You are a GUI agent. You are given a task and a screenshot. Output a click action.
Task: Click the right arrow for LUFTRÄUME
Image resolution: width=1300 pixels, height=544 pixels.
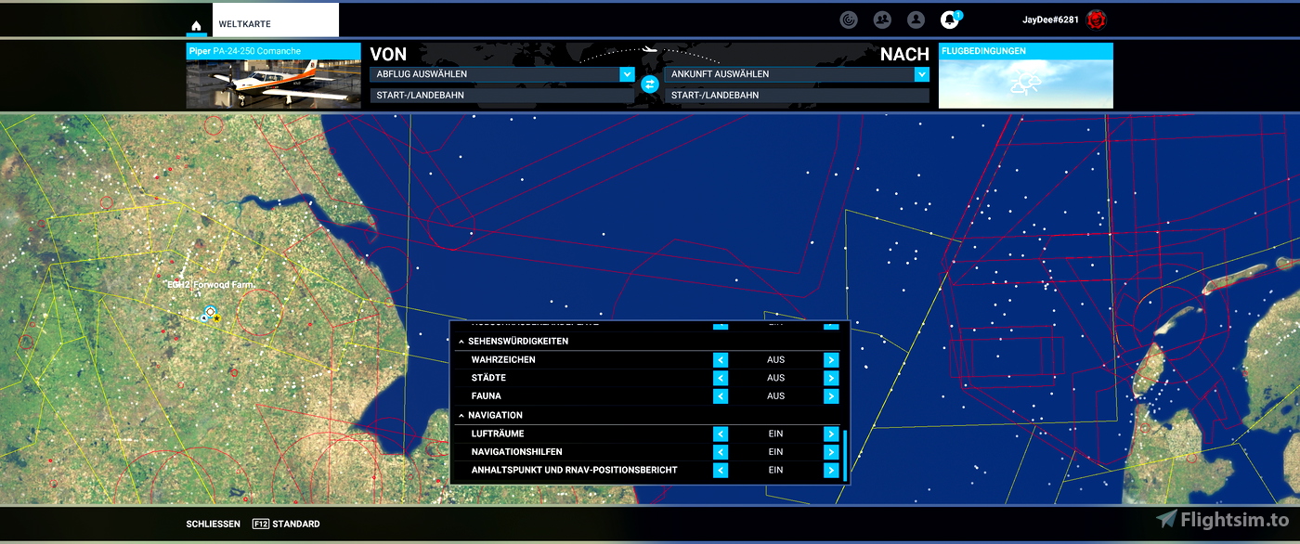tap(831, 434)
